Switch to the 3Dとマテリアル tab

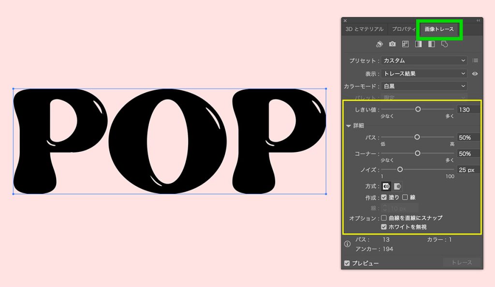[x=365, y=29]
